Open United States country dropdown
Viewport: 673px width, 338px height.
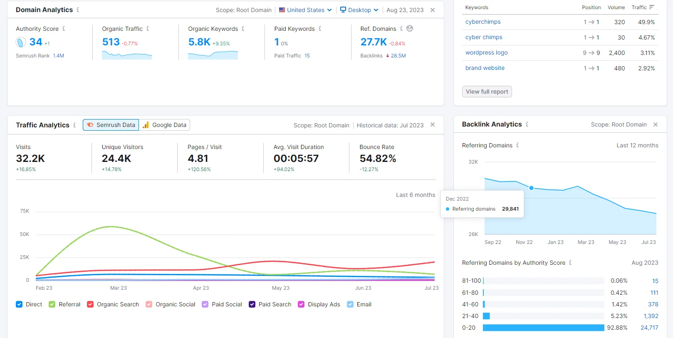(305, 10)
